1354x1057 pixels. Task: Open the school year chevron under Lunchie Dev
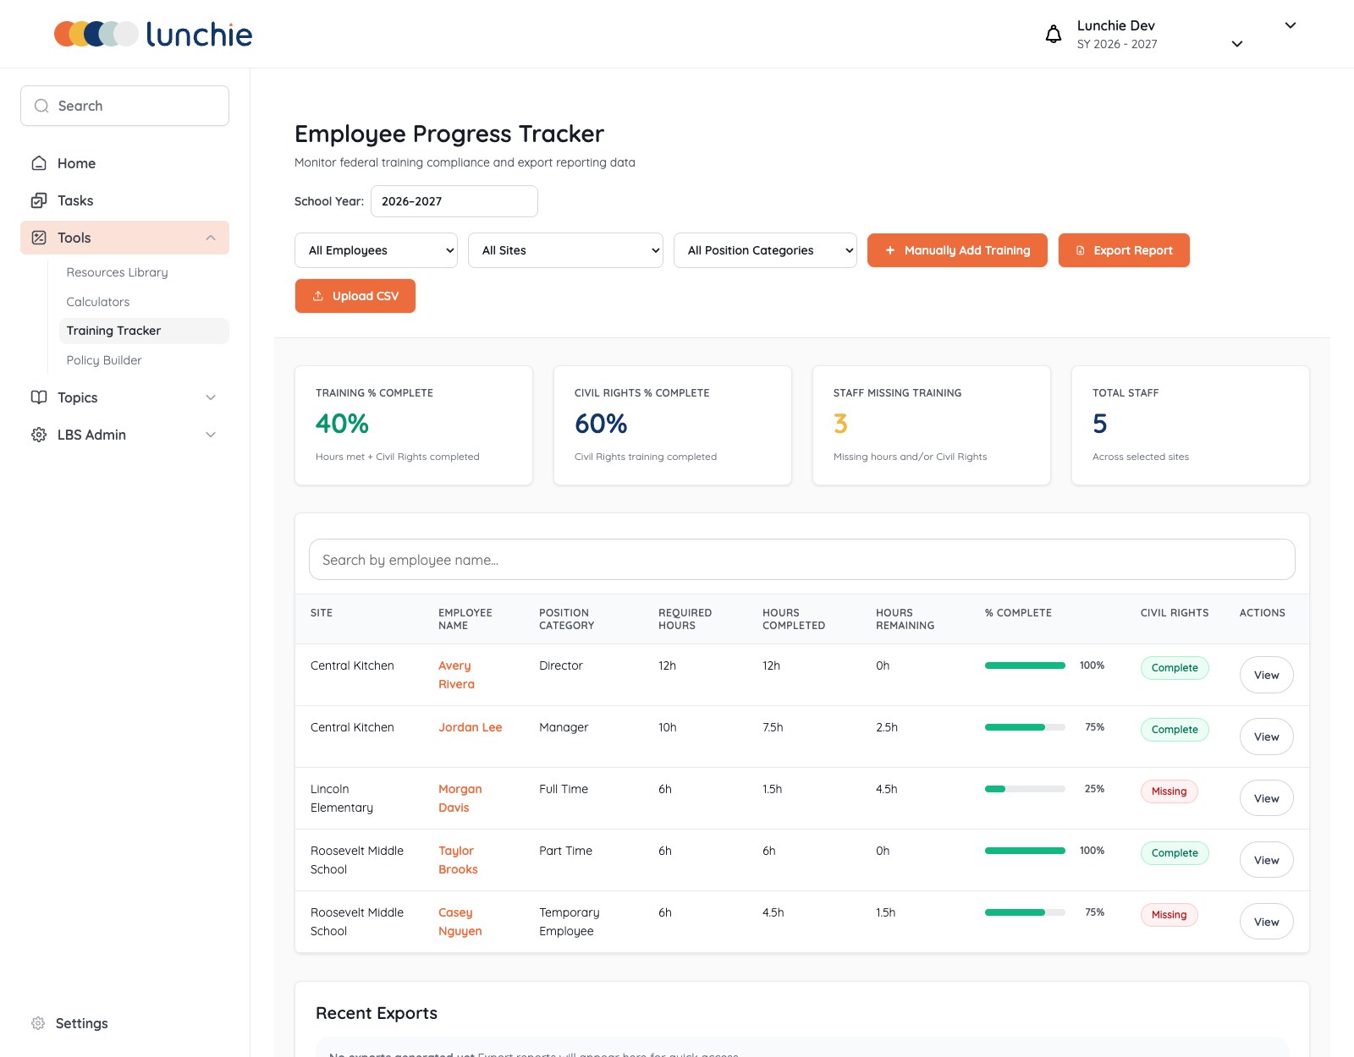click(1237, 44)
